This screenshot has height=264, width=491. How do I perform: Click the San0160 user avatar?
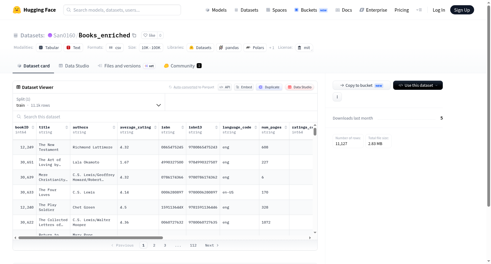[x=50, y=35]
